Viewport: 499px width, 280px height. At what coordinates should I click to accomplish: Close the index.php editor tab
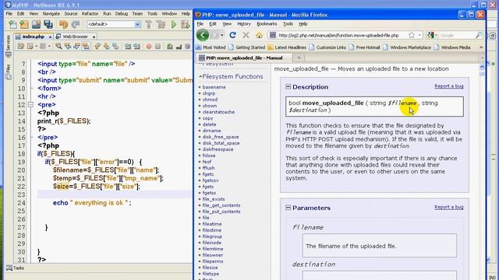click(50, 37)
